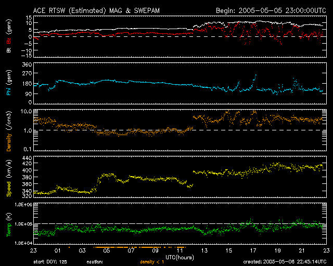
Task: Click the 'ACE RTSW (Estimated) MAG & SWEPAM' title
Action: 96,10
